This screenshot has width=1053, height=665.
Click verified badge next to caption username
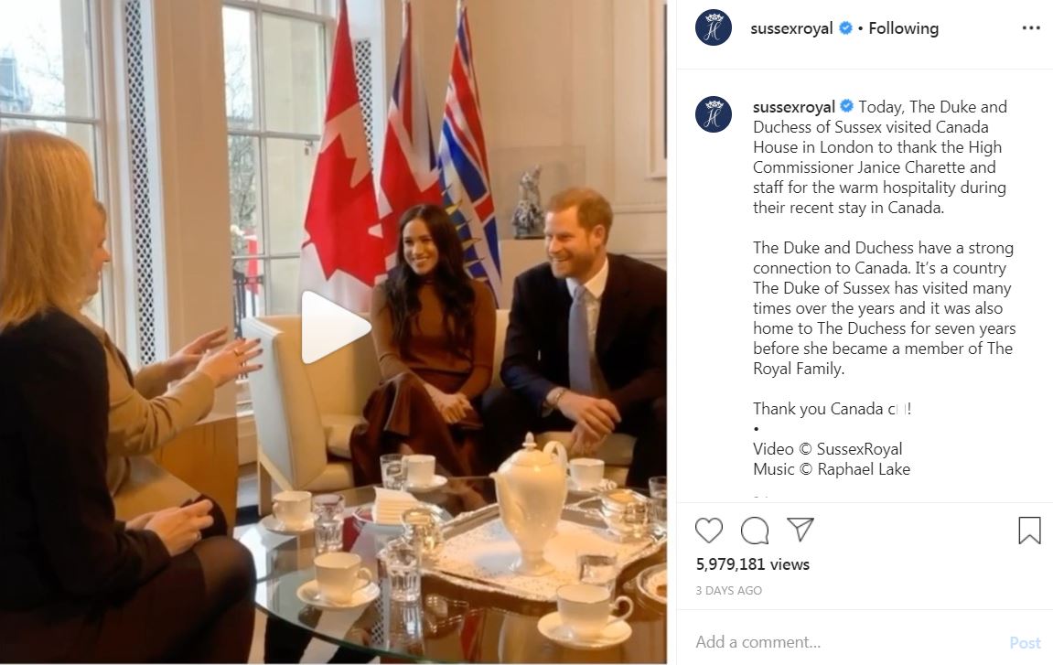point(847,106)
